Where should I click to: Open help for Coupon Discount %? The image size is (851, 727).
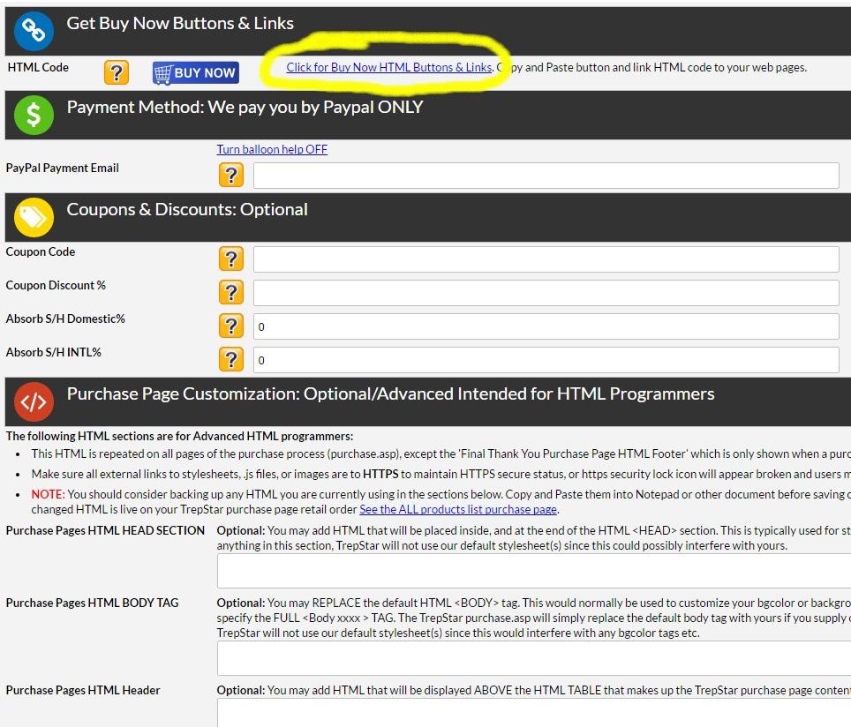tap(231, 292)
